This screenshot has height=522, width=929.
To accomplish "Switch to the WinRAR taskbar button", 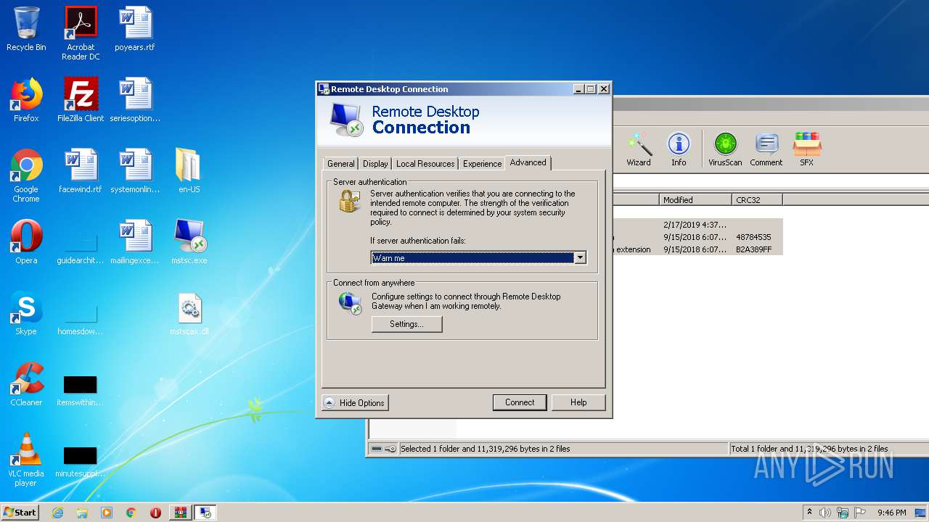I will (x=181, y=513).
